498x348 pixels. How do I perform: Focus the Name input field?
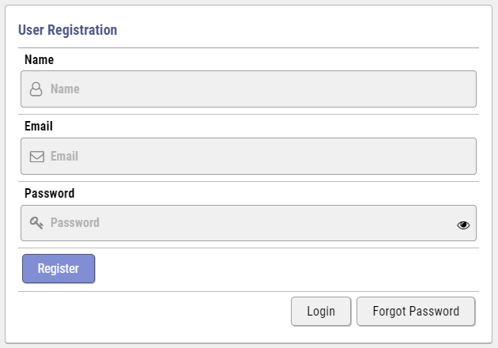pos(248,89)
